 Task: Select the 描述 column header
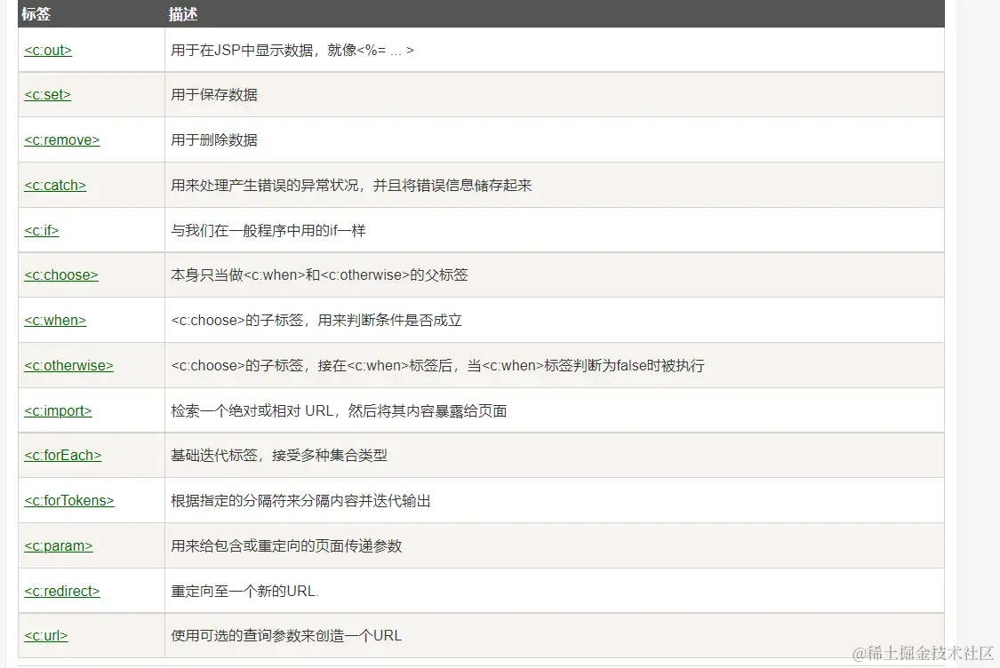tap(183, 14)
